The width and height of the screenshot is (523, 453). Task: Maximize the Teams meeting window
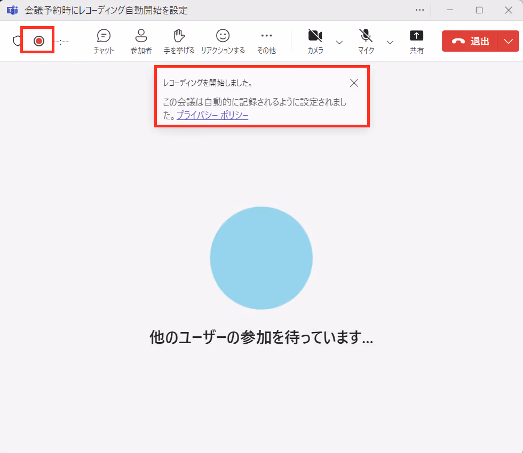[x=479, y=10]
